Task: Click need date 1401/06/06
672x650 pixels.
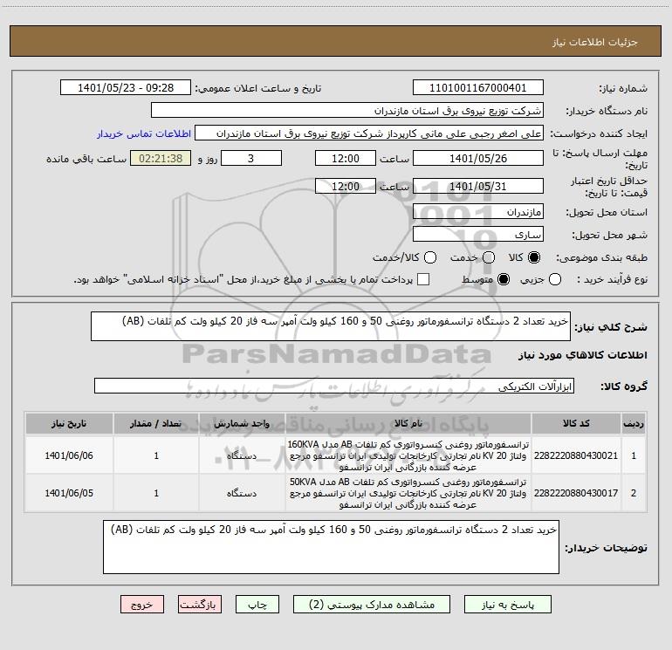Action: tap(69, 455)
